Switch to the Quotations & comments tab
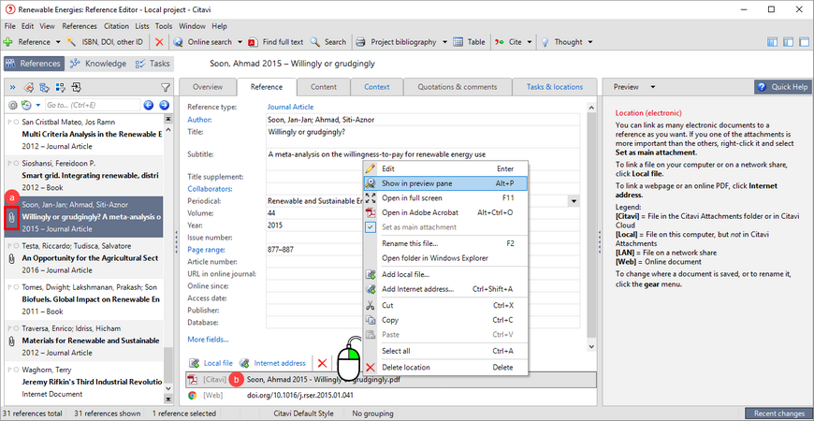The height and width of the screenshot is (421, 814). 458,87
